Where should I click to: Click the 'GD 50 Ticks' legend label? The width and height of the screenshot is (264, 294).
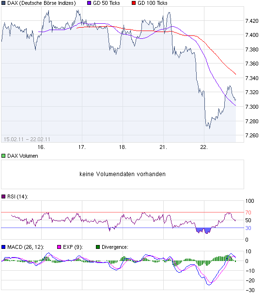click(x=107, y=3)
